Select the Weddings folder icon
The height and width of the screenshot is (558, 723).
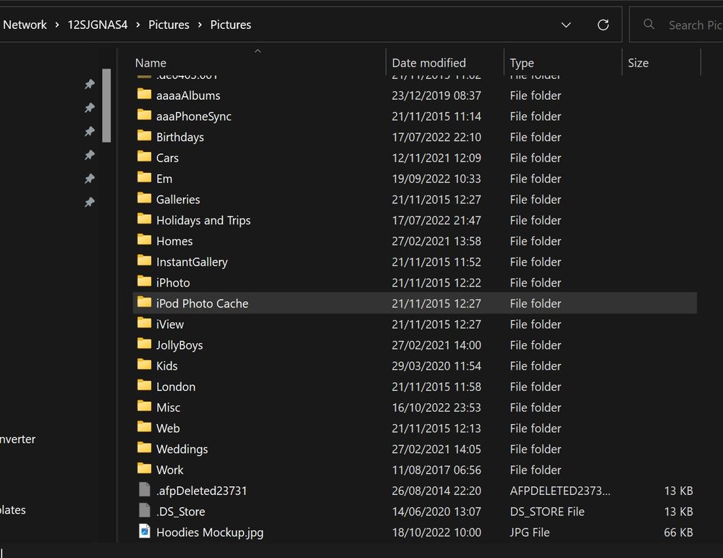(x=144, y=448)
